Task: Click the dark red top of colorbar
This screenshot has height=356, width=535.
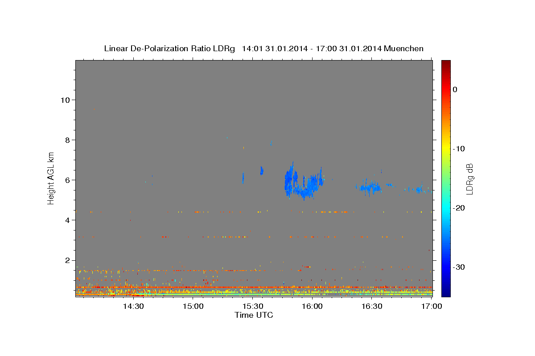Action: pyautogui.click(x=446, y=64)
